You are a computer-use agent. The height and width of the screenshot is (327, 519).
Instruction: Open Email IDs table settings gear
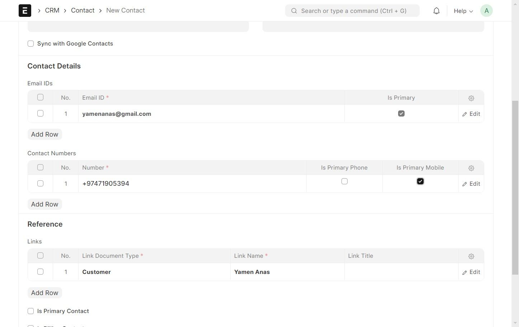(x=471, y=98)
